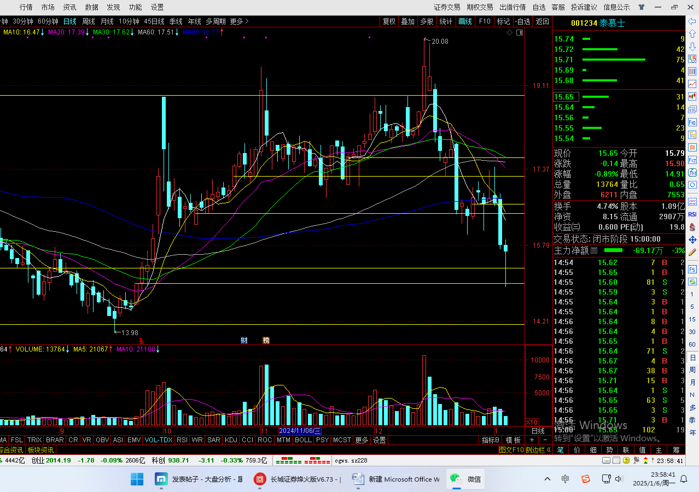699x492 pixels.
Task: Click the skin (shirt) icon in title bar
Action: (642, 7)
